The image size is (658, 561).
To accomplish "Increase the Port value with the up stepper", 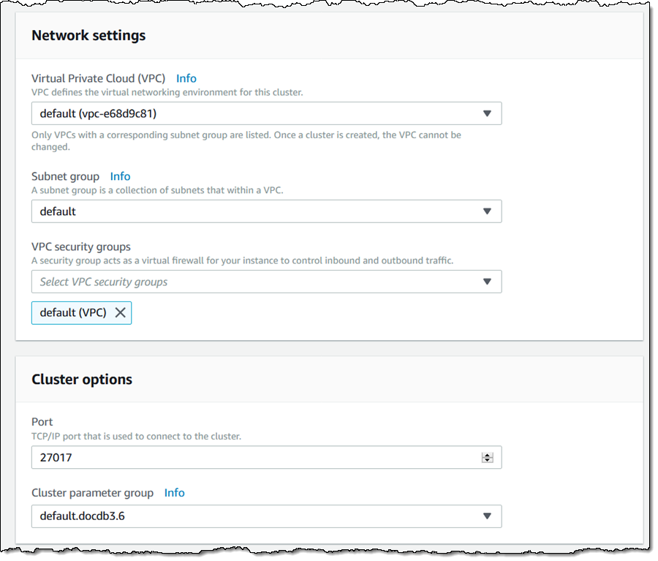I will pos(487,455).
